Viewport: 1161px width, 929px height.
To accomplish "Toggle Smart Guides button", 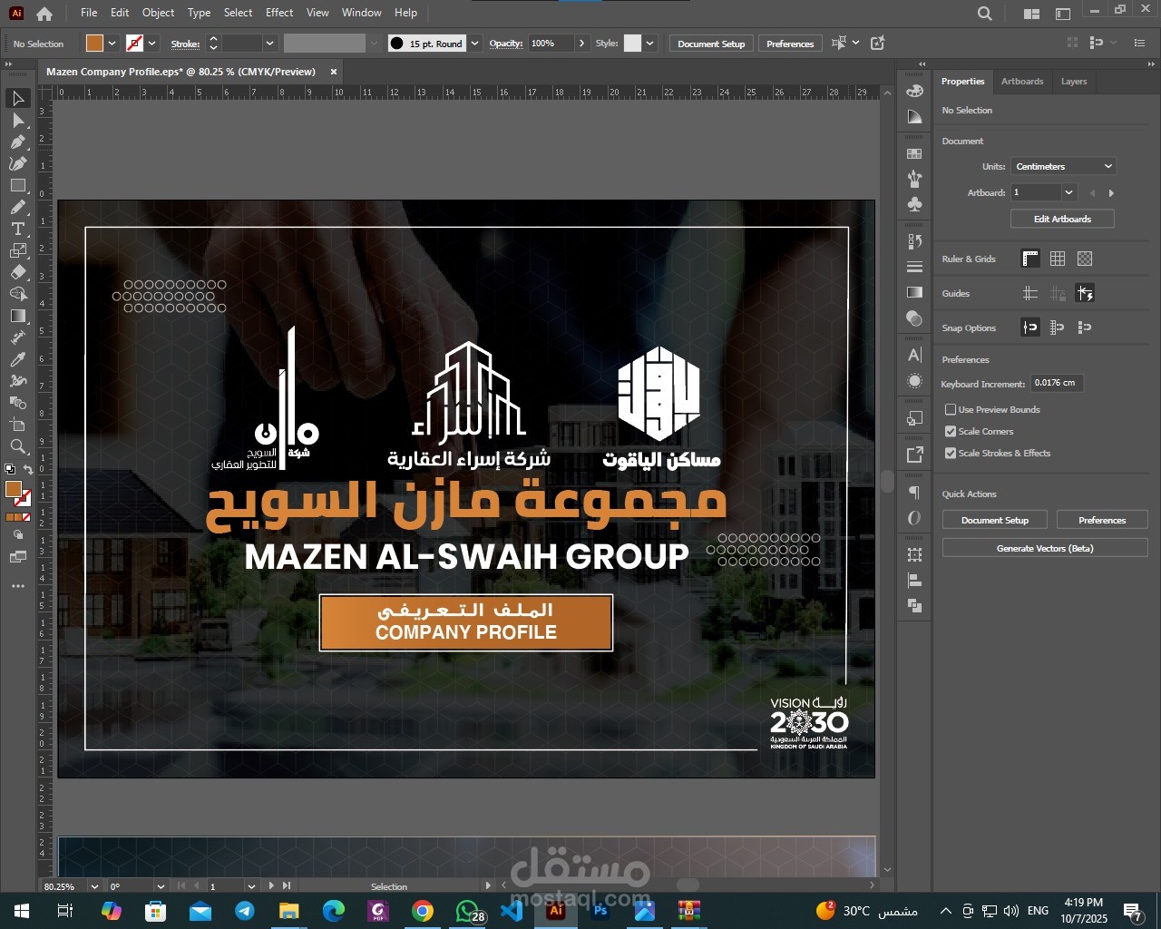I will click(x=1085, y=293).
